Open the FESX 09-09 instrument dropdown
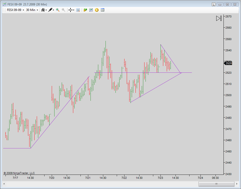 [15, 10]
